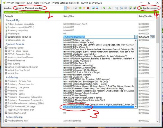Click the Profiles field showing Deus Ex: Mankind Divided
Viewport: 163px width, 128px height.
(40, 8)
